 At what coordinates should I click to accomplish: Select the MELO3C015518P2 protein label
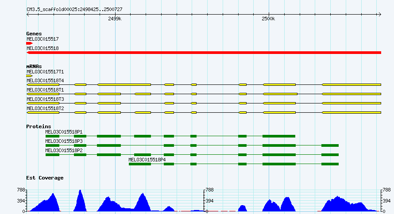point(64,150)
